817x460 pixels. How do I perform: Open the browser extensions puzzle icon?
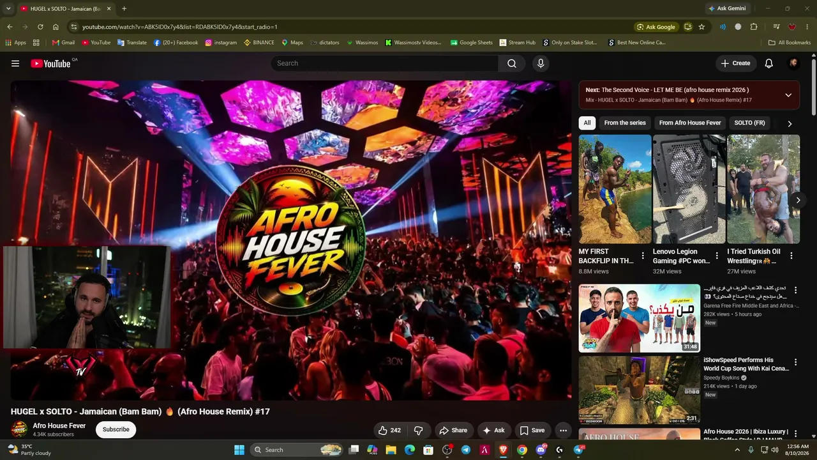point(754,27)
